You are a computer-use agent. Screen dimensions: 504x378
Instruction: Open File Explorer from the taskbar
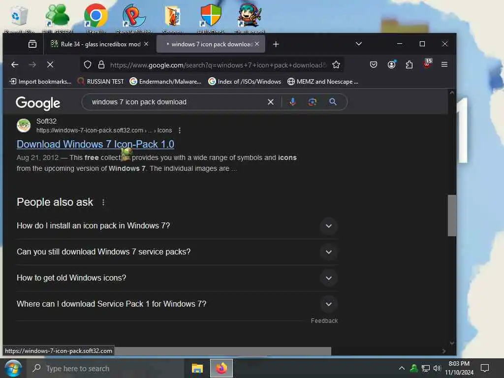[197, 368]
